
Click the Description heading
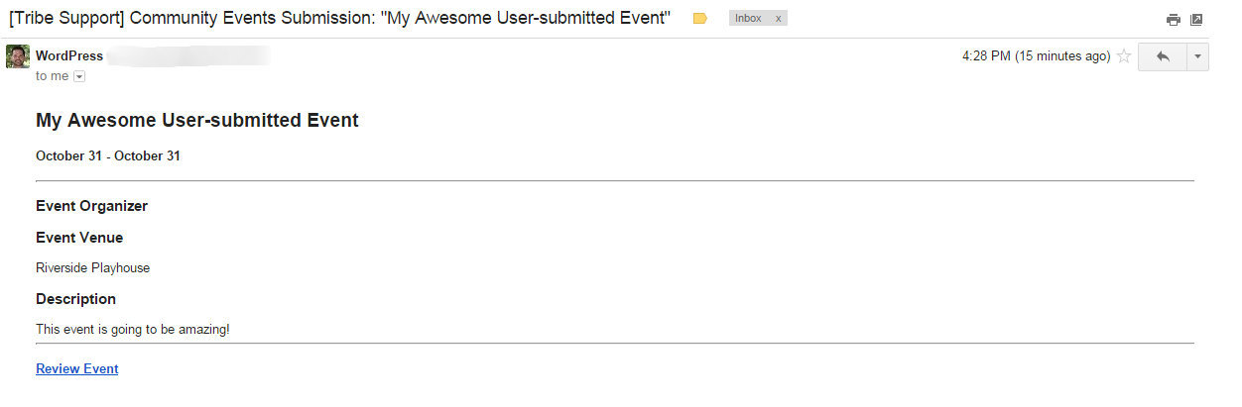tap(75, 299)
